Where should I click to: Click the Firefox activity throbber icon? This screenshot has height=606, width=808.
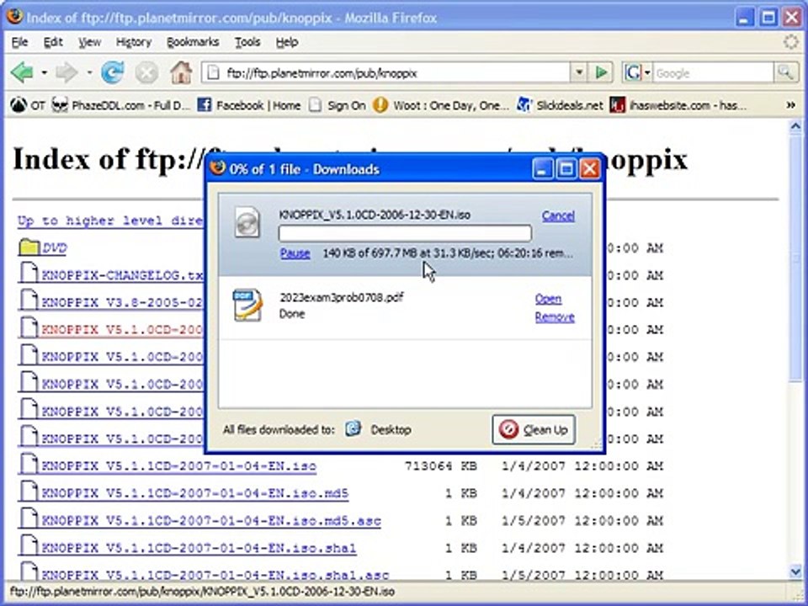click(x=791, y=42)
